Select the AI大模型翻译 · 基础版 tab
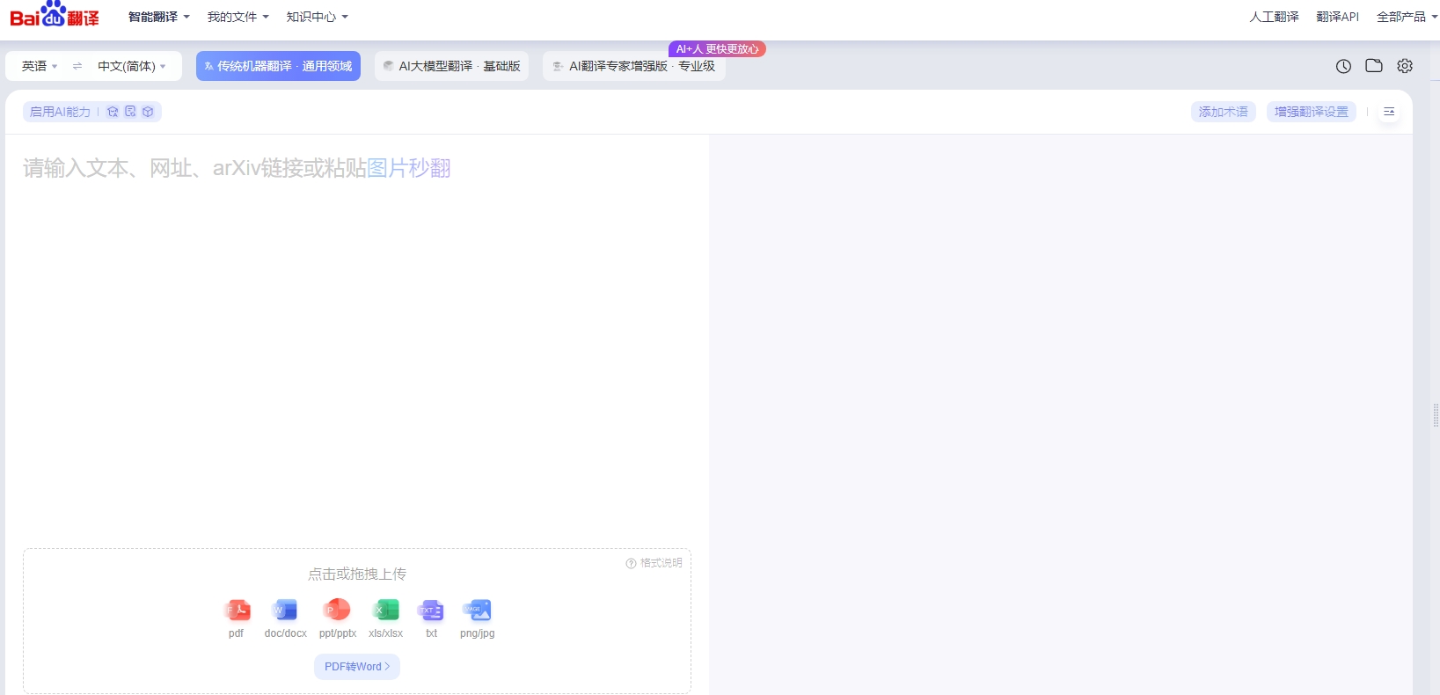The width and height of the screenshot is (1440, 695). 451,66
